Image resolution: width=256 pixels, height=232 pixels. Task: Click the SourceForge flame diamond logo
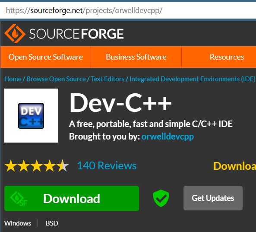click(15, 34)
